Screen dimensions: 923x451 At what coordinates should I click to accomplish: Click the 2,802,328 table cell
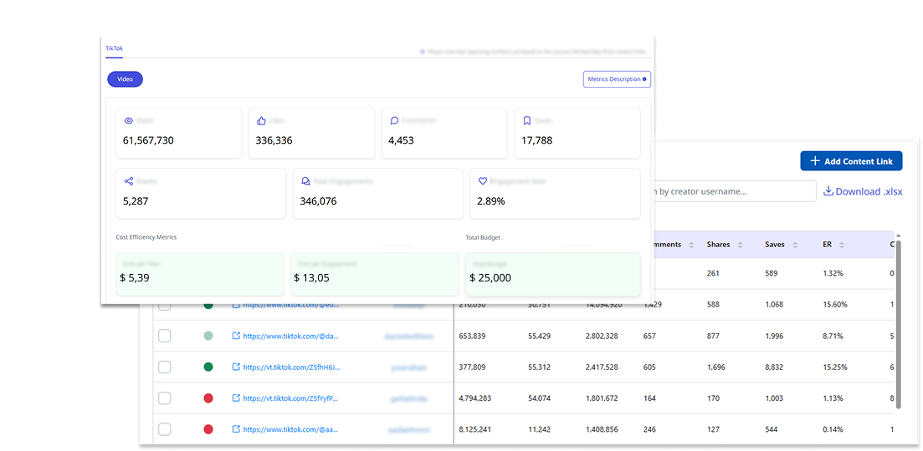tap(602, 336)
